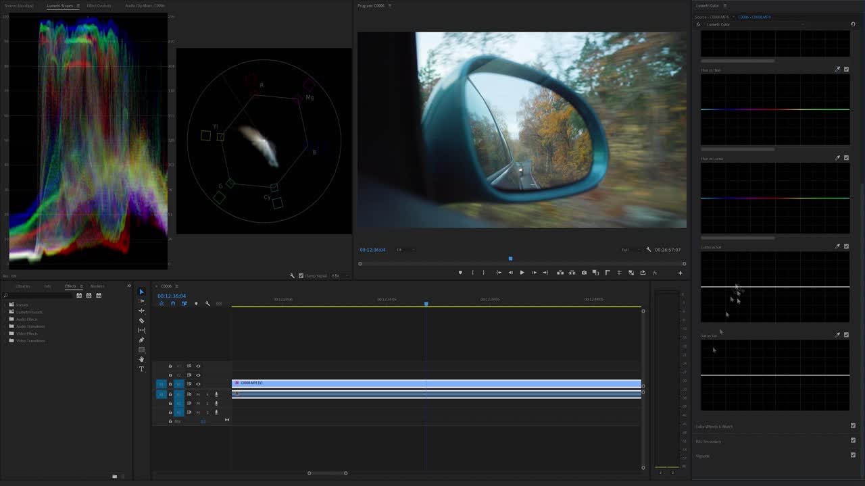Viewport: 865px width, 486px height.
Task: Click the Export Frame camera icon under the Program monitor
Action: point(584,273)
